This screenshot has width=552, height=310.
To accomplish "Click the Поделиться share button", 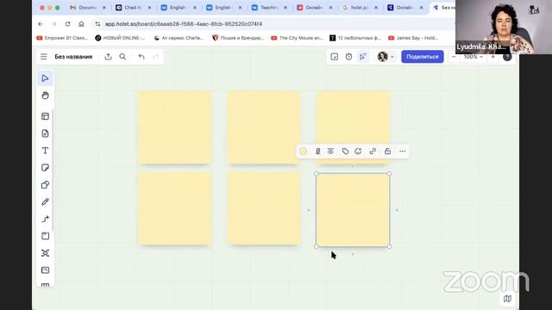I will (x=423, y=57).
